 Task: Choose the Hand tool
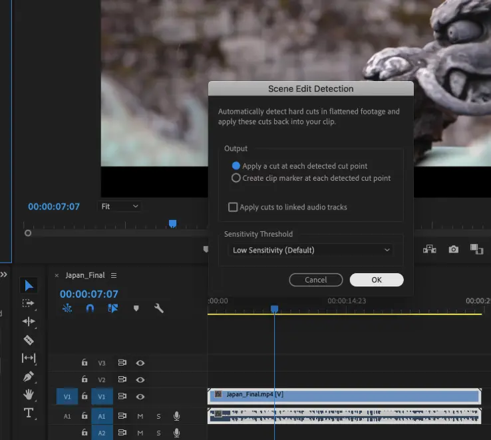pyautogui.click(x=29, y=394)
